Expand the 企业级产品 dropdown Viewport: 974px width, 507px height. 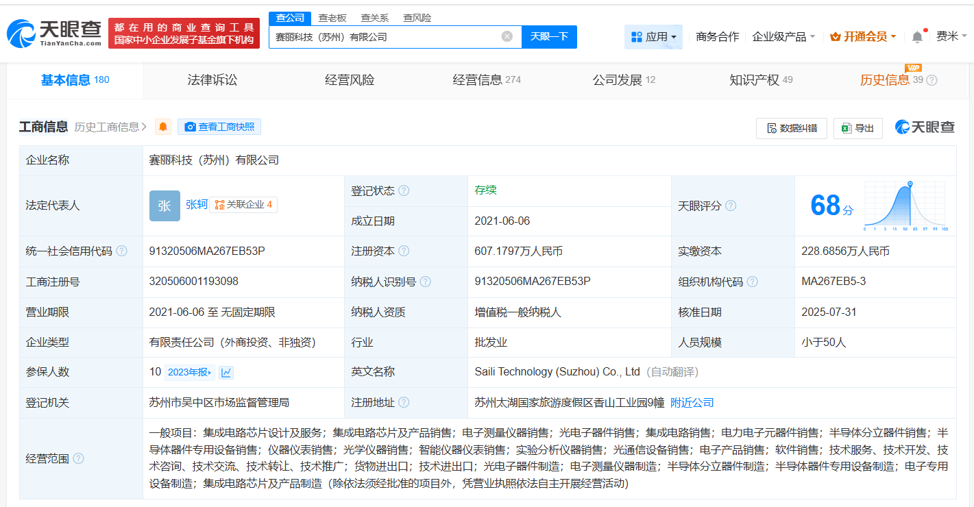[783, 37]
